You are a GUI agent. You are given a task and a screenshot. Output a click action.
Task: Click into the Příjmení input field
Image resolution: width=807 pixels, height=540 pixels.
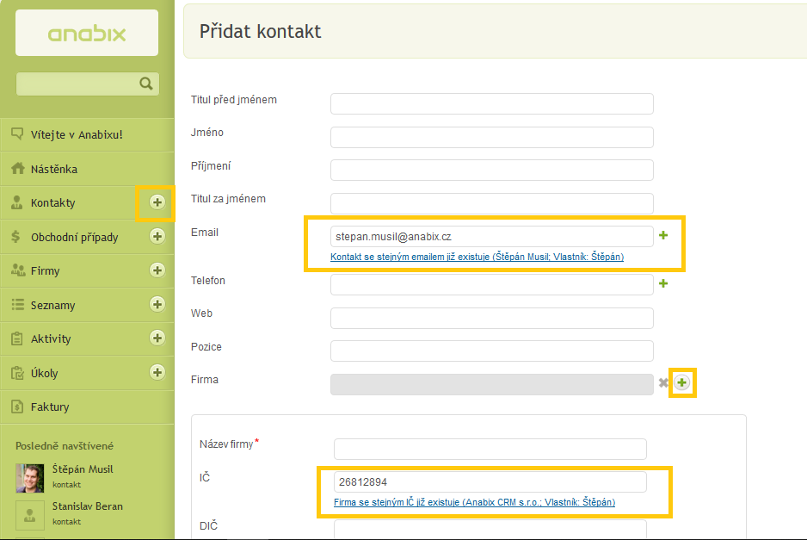[491, 171]
